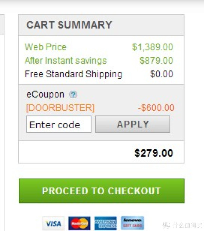Click the MasterCard payment icon

[x=80, y=223]
